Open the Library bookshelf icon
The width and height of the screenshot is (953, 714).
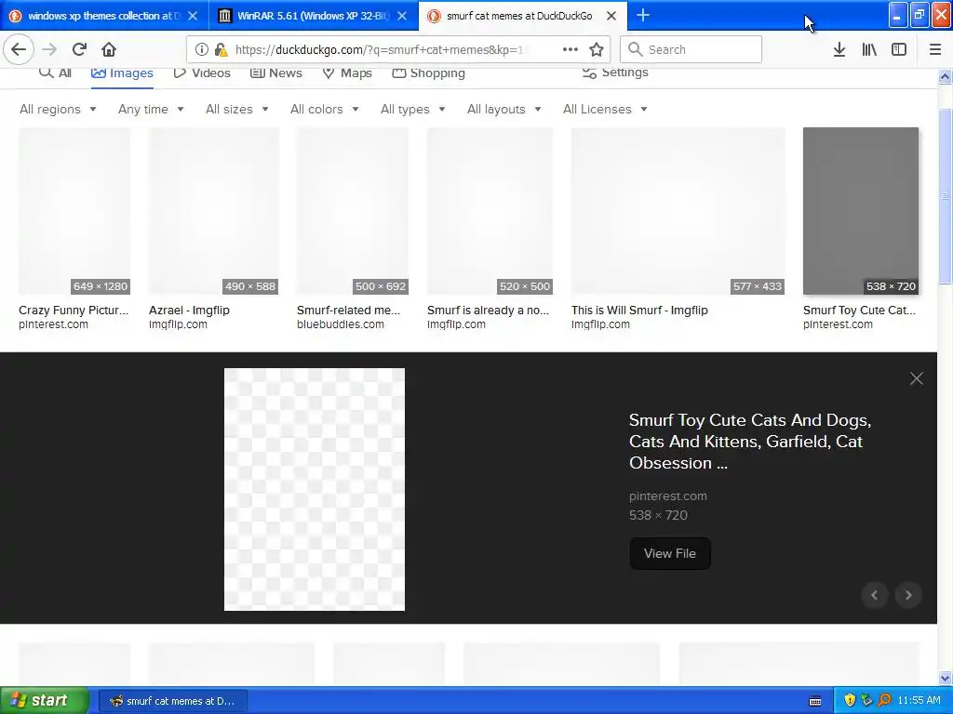point(869,50)
